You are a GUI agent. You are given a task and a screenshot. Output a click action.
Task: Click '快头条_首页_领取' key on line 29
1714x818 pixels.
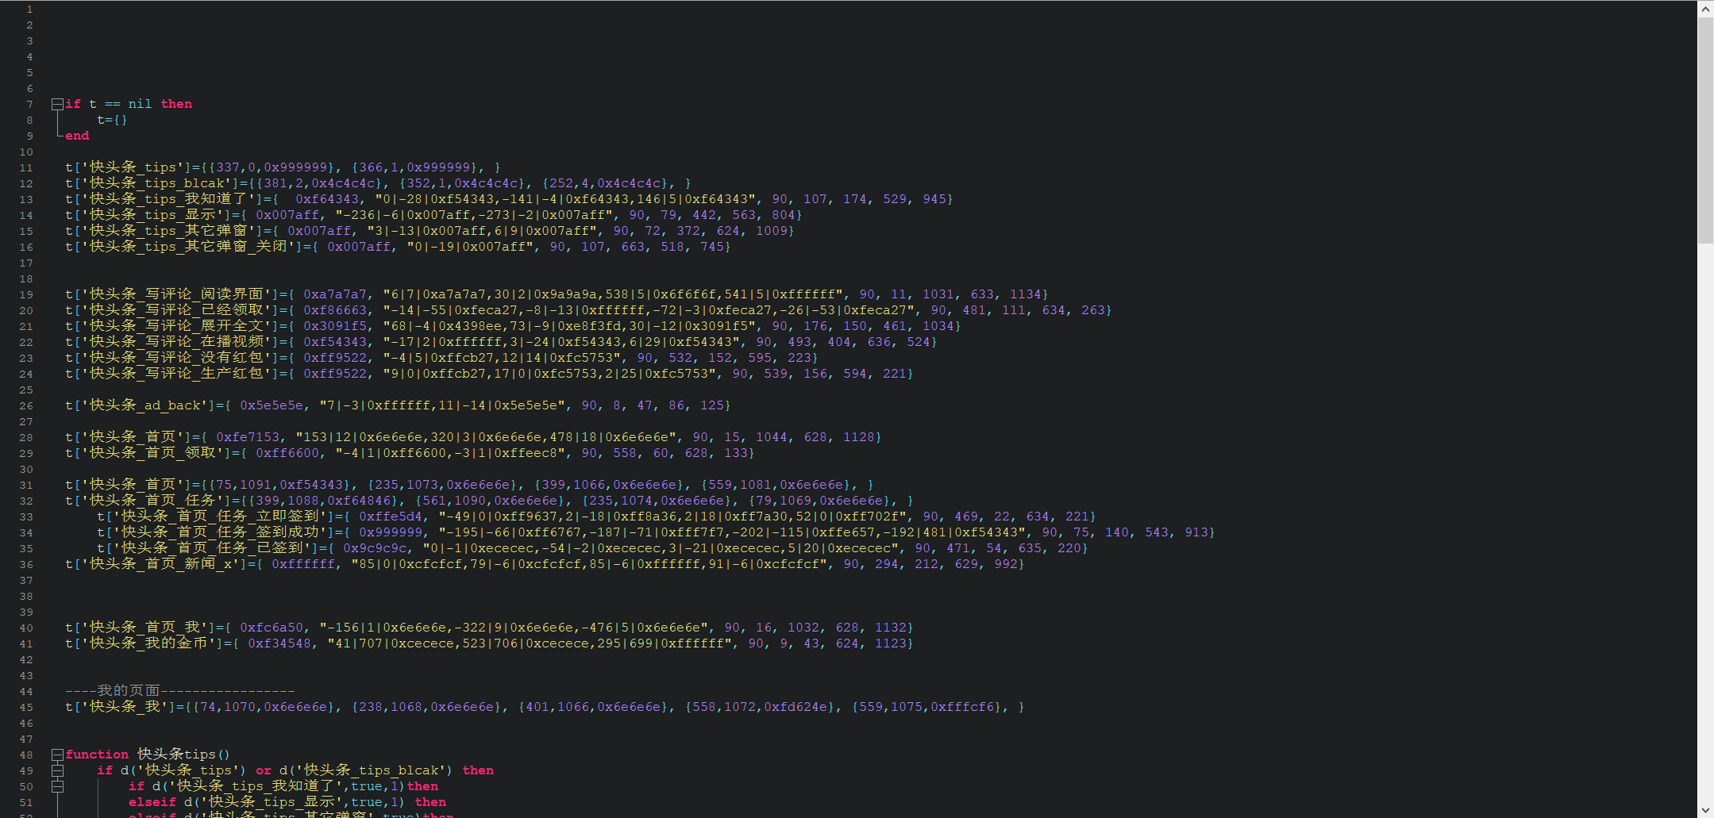click(x=152, y=453)
